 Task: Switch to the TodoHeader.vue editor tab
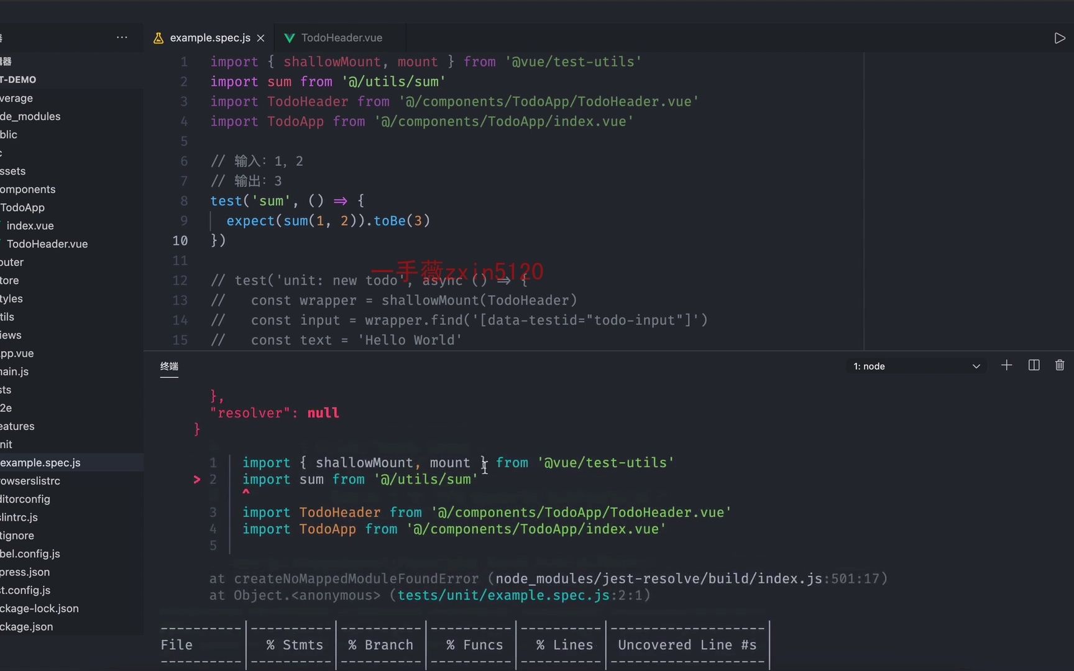coord(341,38)
